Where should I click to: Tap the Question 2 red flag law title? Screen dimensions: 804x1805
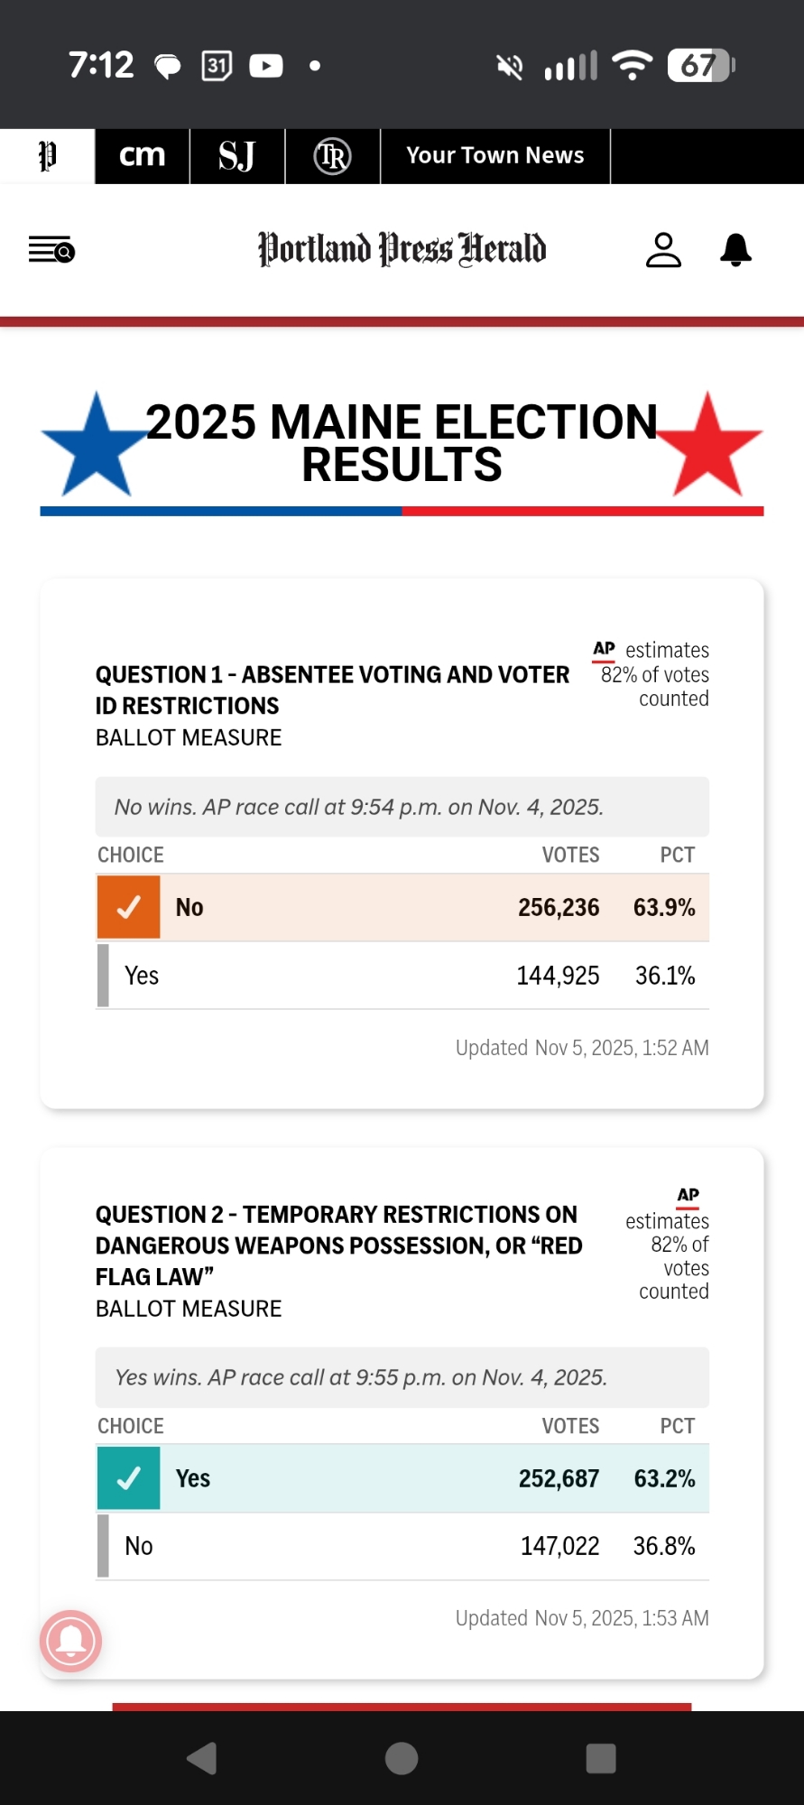click(338, 1245)
